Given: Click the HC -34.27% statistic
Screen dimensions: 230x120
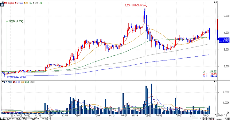Looking at the screenshot, I should click(x=210, y=76).
